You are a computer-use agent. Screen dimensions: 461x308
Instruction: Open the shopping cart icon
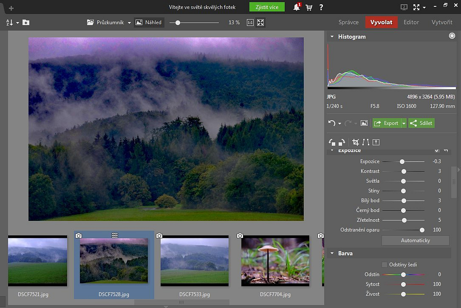coord(309,7)
